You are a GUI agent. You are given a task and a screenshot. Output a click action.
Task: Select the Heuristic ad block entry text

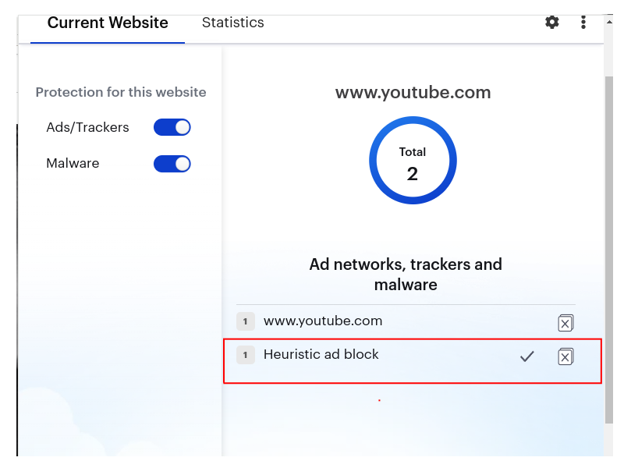(x=321, y=354)
